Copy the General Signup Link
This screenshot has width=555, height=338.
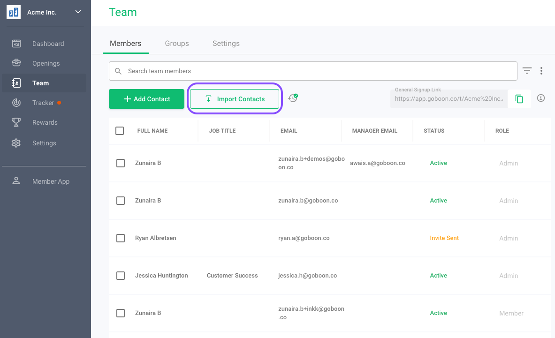(x=519, y=99)
